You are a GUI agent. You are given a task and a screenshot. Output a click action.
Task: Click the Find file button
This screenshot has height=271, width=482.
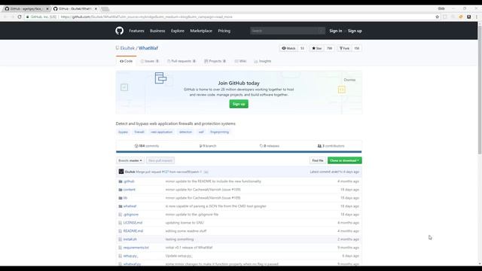coord(318,160)
